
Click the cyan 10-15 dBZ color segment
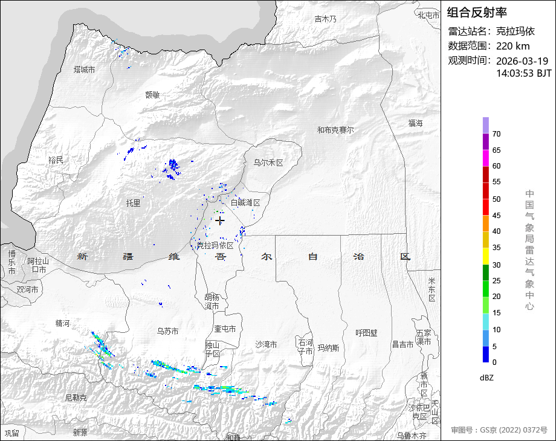[486, 321]
